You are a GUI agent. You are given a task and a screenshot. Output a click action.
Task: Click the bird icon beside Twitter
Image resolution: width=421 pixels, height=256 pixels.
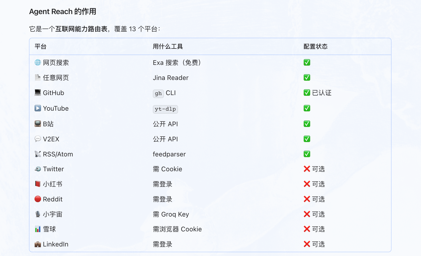38,169
